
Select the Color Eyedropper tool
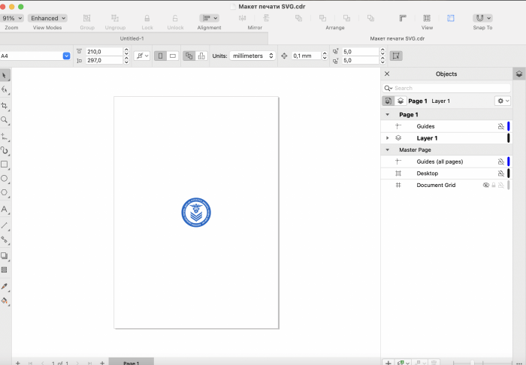tap(5, 286)
